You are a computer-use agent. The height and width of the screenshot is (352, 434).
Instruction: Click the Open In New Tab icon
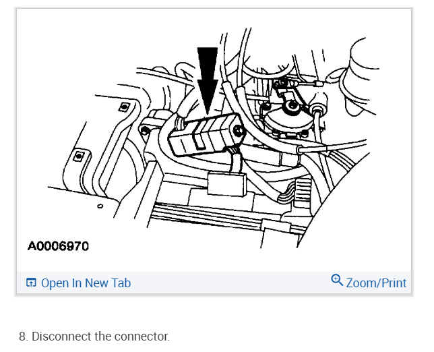(x=31, y=283)
